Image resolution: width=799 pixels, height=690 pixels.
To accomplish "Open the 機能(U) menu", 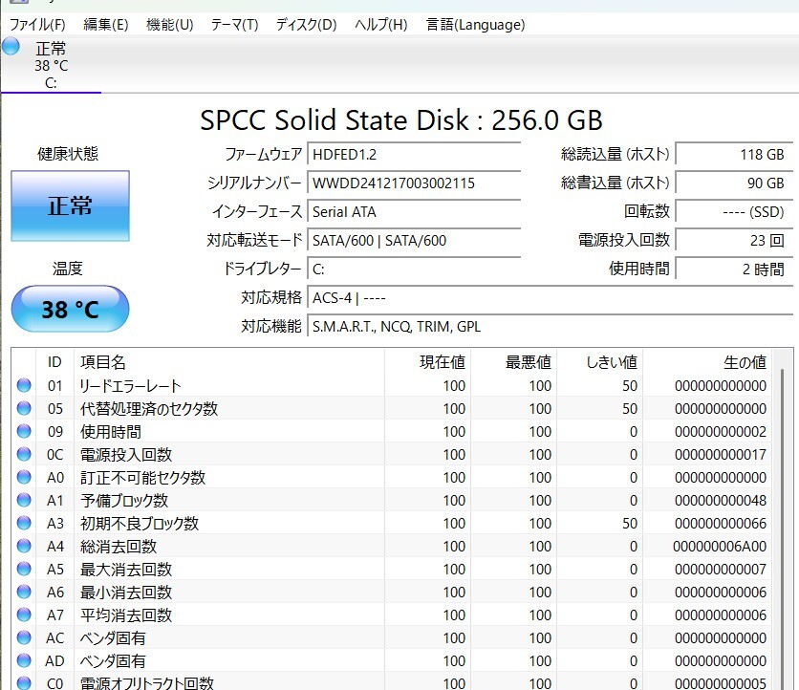I will [169, 25].
